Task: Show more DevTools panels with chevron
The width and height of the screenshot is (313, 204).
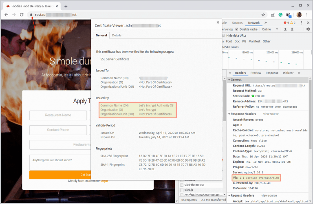Action: coord(265,23)
